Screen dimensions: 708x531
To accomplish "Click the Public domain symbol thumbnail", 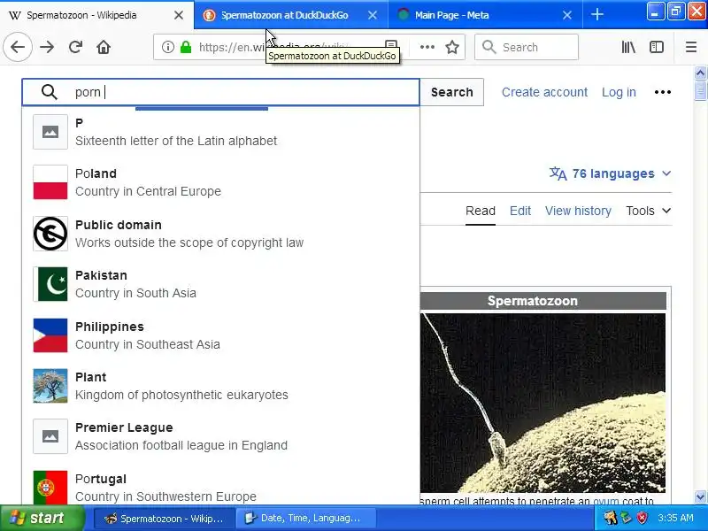I will click(x=50, y=234).
